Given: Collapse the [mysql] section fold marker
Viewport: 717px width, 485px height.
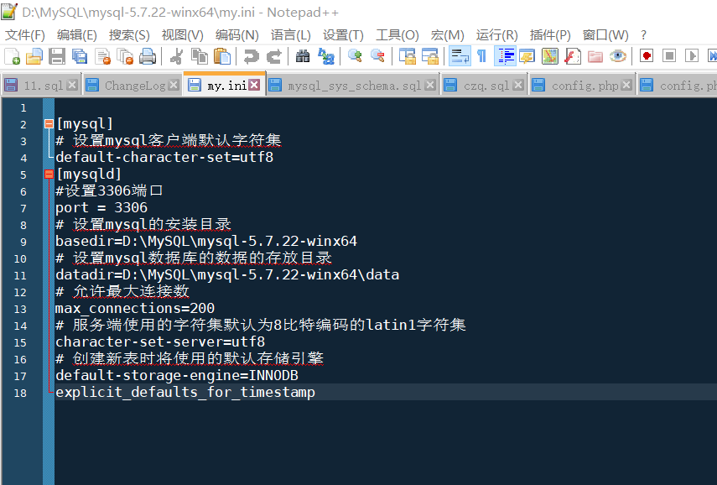Looking at the screenshot, I should click(49, 123).
